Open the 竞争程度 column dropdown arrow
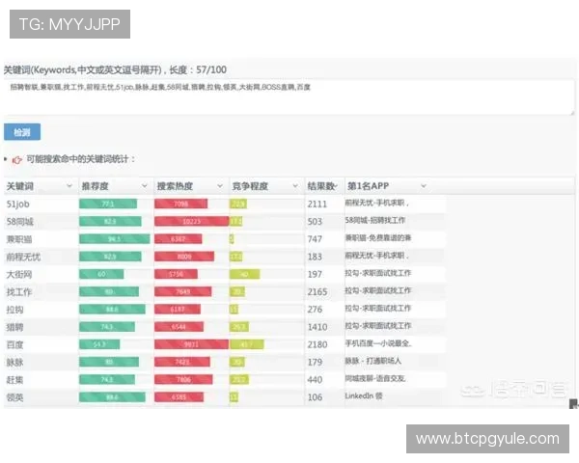The height and width of the screenshot is (463, 579). 295,186
